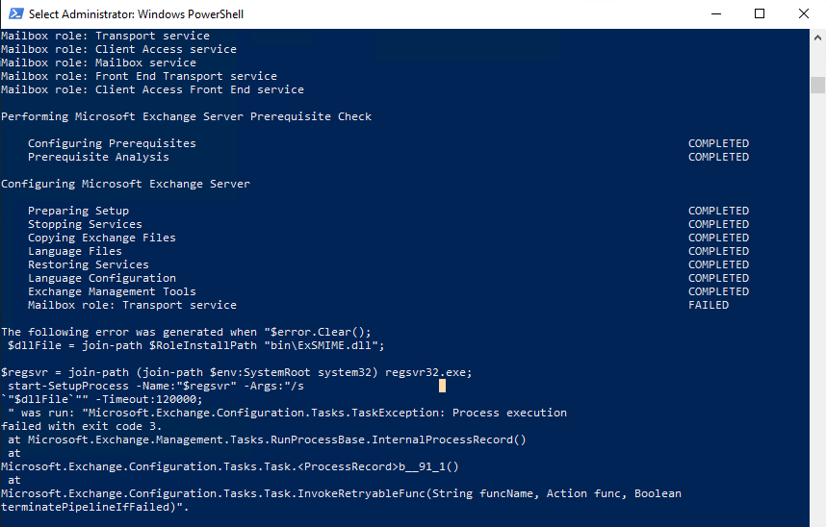The image size is (826, 527).
Task: Click 'Mailbox role: Transport service' FAILED line
Action: pyautogui.click(x=132, y=305)
